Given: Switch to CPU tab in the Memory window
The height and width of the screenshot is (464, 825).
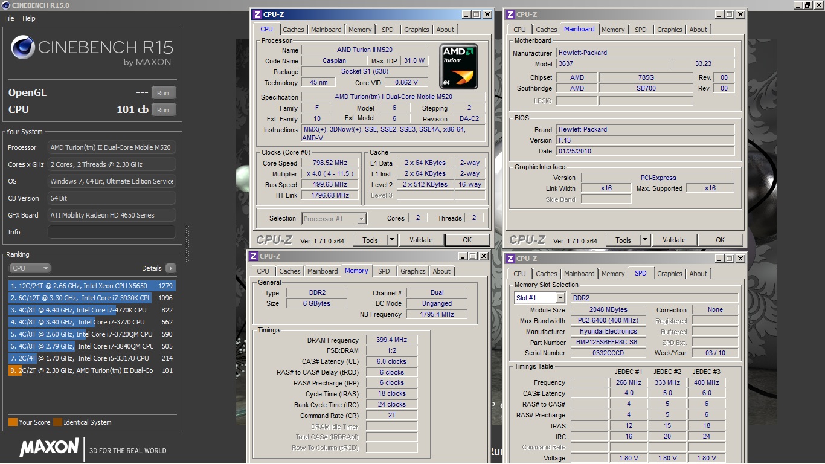Looking at the screenshot, I should tap(263, 271).
